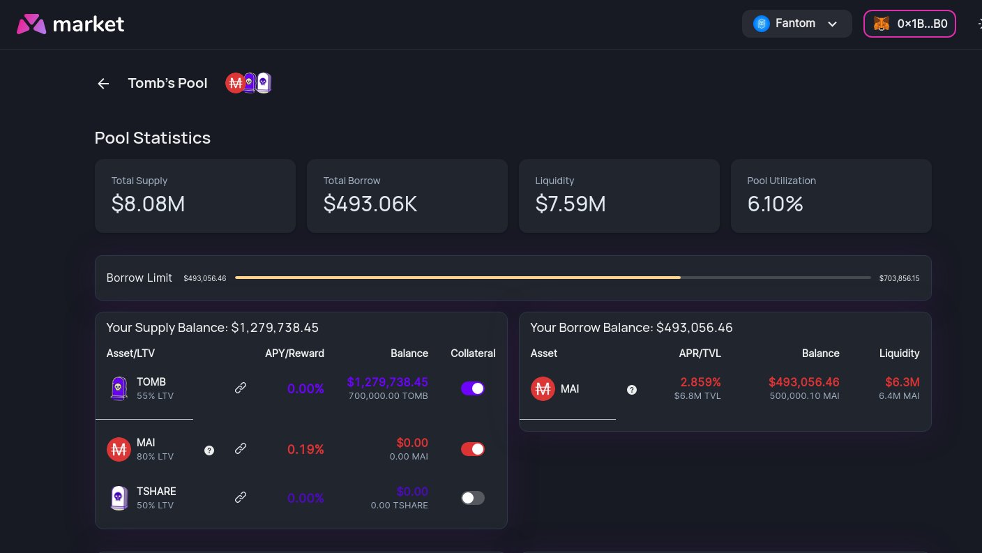Click the $493,056.46 borrow limit start value

(205, 278)
